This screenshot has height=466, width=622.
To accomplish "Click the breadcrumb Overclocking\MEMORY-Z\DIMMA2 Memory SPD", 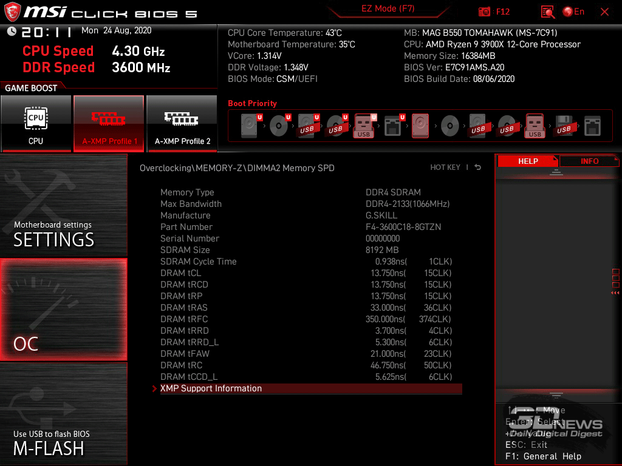I will [237, 168].
